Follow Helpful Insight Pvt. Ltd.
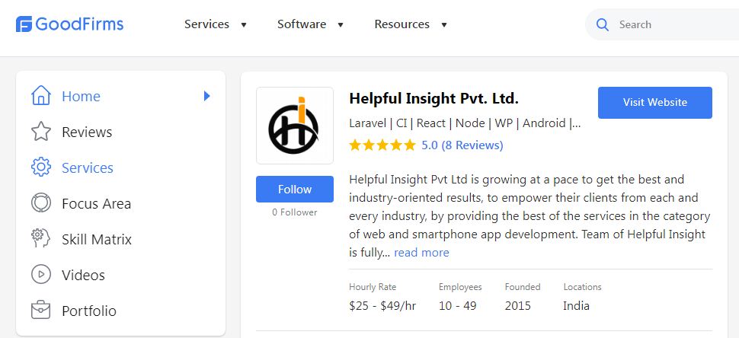739x338 pixels. (x=295, y=190)
